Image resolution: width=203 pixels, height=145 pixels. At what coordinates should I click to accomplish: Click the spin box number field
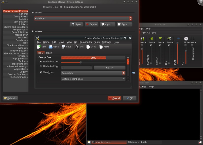pyautogui.click(x=75, y=67)
